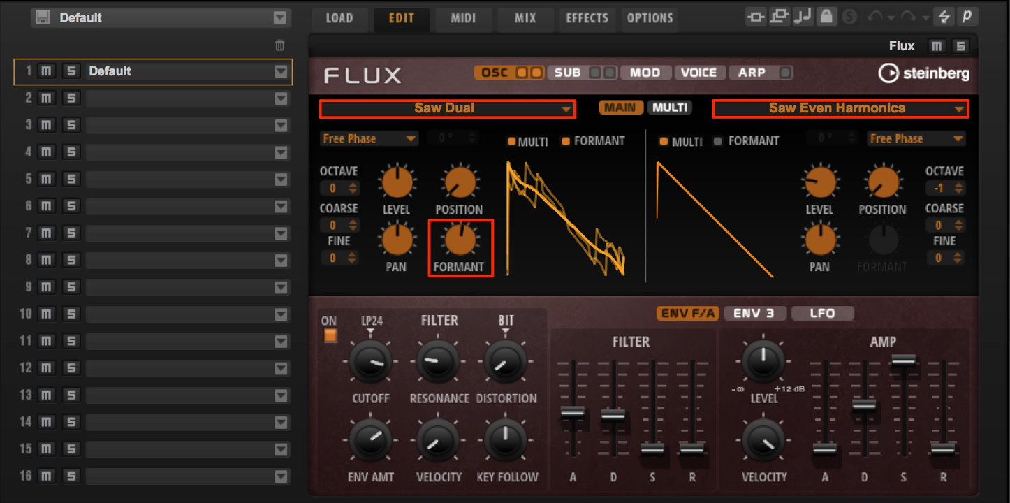The height and width of the screenshot is (503, 1010).
Task: Open oscillator 2 Free Phase dropdown
Action: [916, 139]
